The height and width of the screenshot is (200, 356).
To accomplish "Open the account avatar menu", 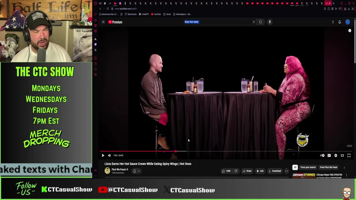I will point(348,22).
